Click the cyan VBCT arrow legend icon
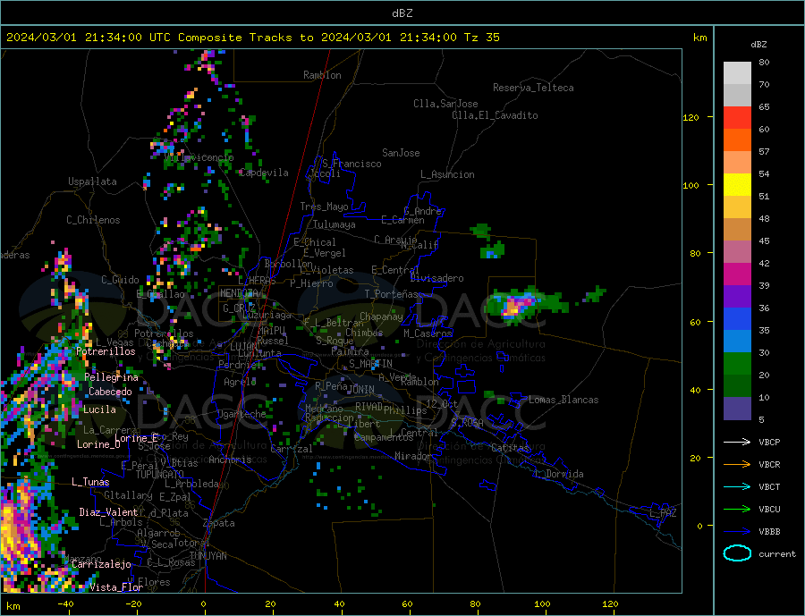 pyautogui.click(x=737, y=486)
